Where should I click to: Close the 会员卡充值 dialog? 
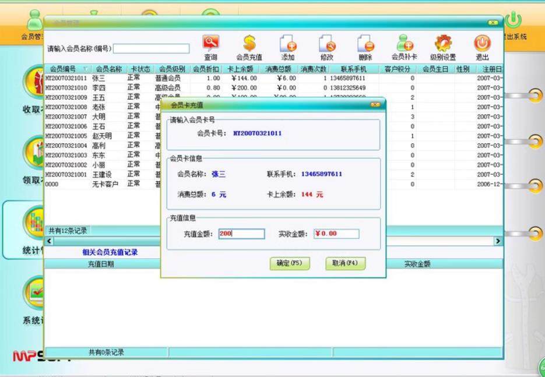375,104
